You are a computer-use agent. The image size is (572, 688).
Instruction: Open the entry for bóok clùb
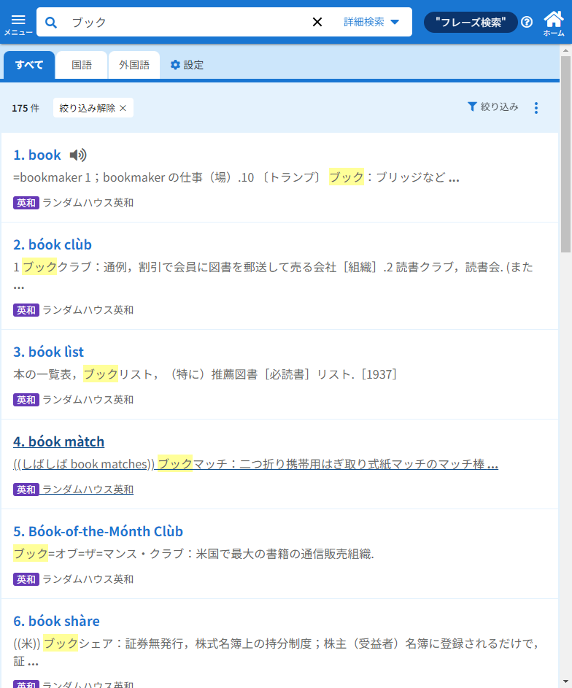(53, 244)
